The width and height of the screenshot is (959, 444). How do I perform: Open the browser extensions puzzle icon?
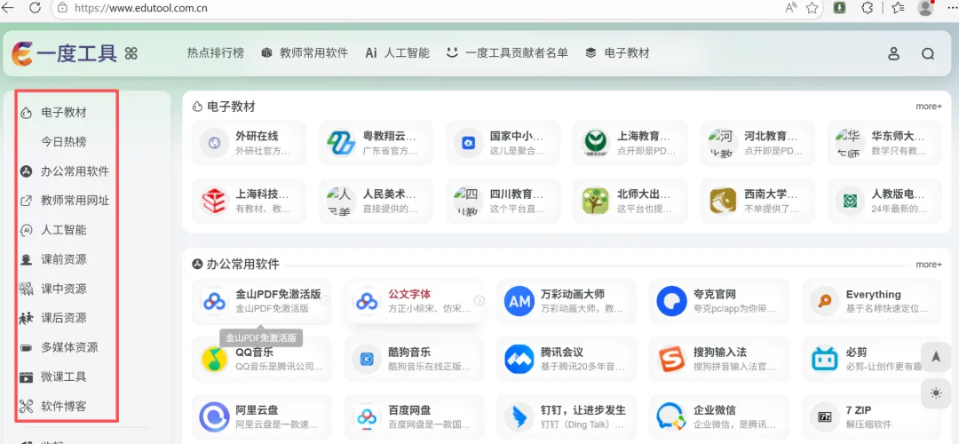(x=867, y=8)
